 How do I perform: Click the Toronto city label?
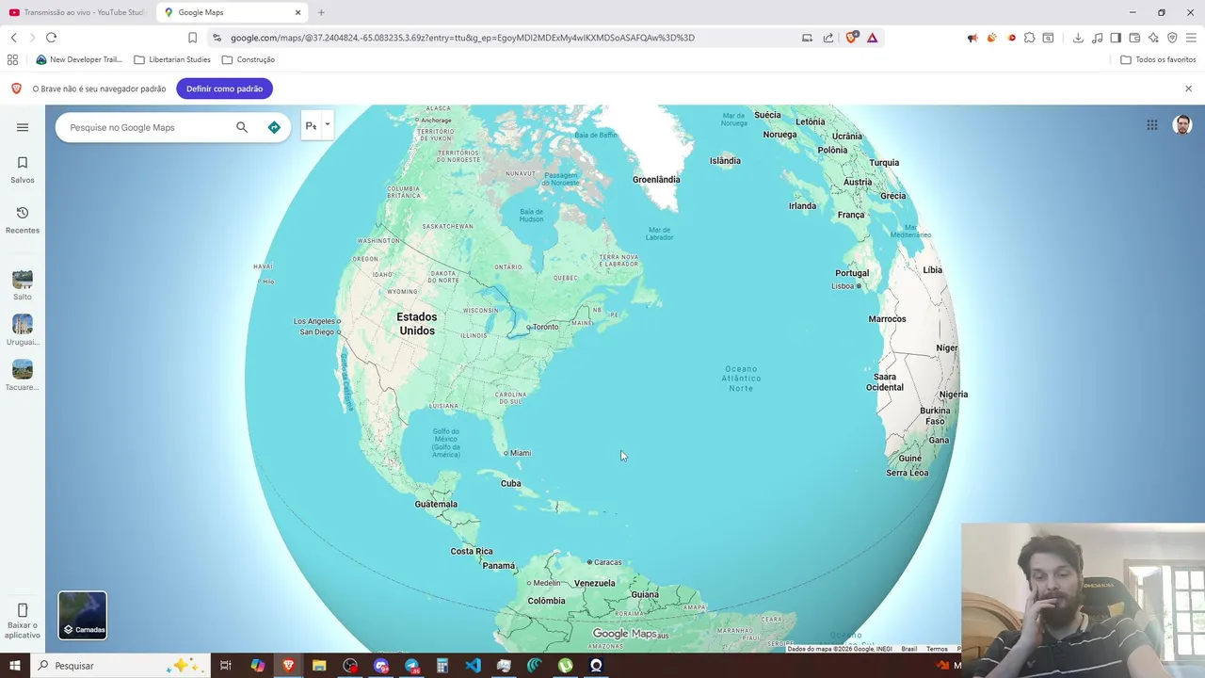545,327
